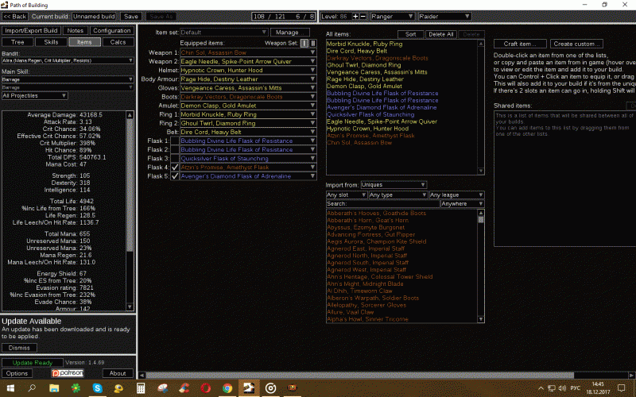Select Abyssus, Ezomyte Burgonet in uniques list
The image size is (636, 397).
coord(366,227)
